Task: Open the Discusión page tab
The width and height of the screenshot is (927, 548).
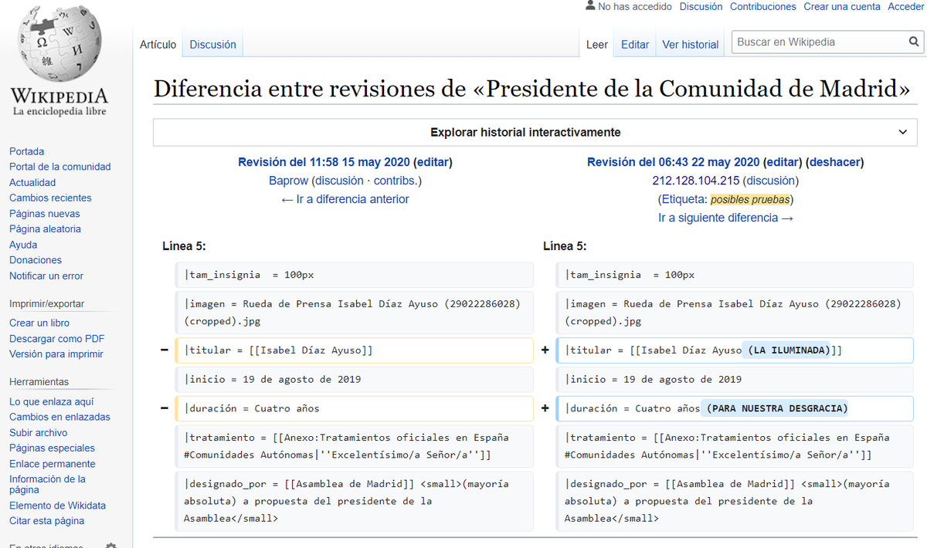Action: [213, 45]
